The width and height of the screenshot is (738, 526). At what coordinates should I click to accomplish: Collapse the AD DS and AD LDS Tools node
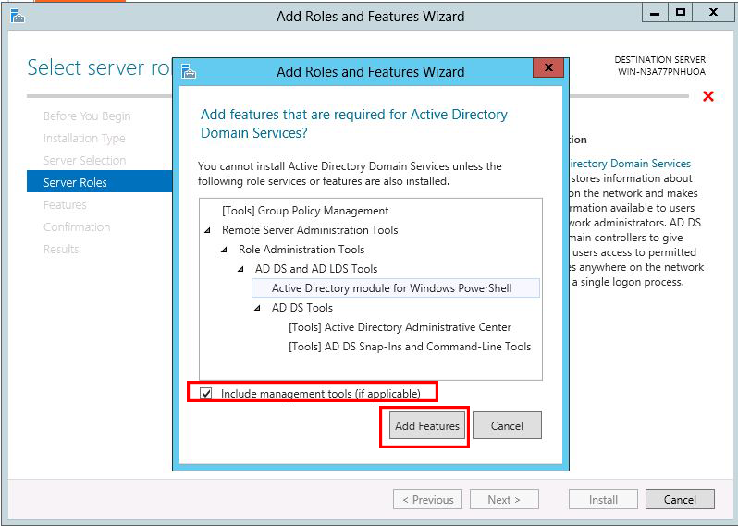coord(240,269)
